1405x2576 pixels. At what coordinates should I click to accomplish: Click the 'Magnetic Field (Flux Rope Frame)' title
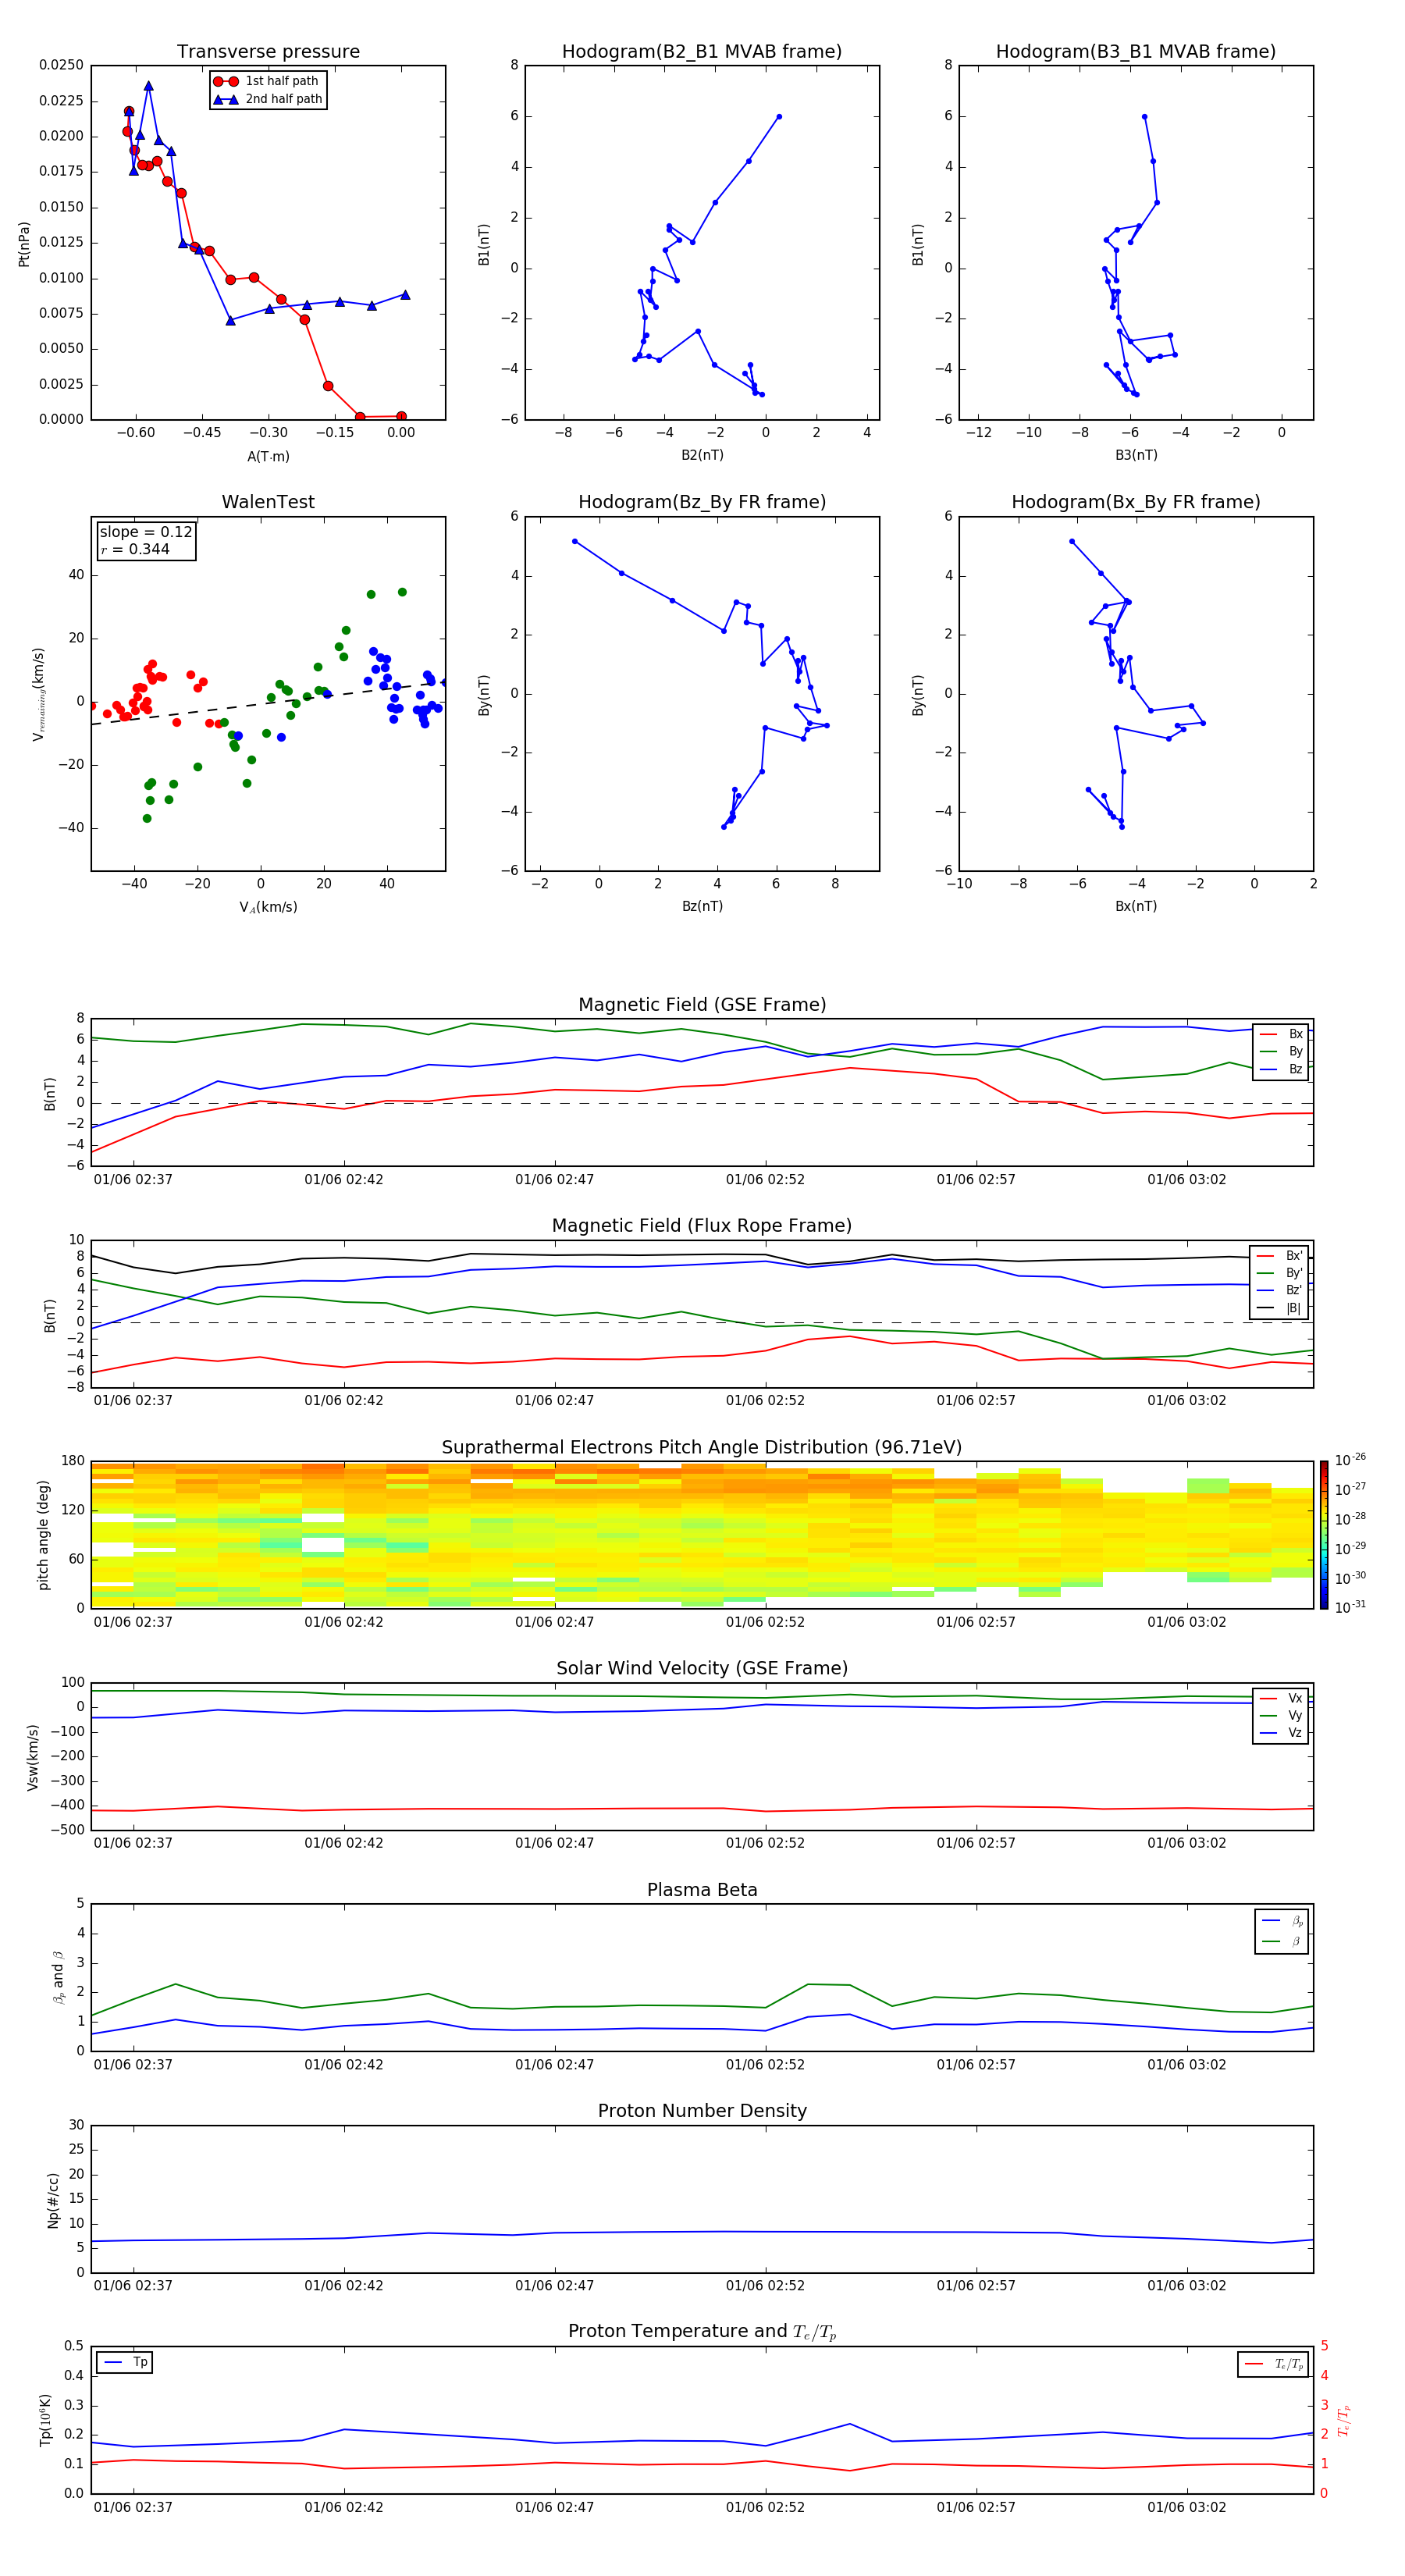pyautogui.click(x=702, y=1226)
